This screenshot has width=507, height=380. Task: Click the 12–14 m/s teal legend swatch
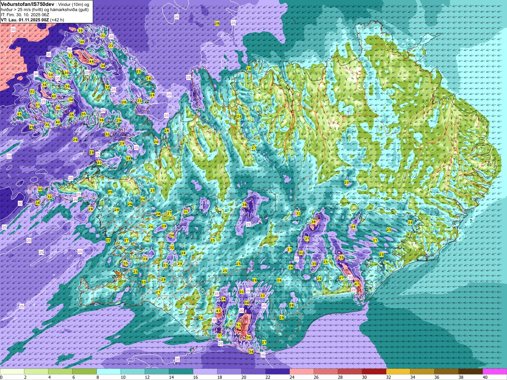tap(157, 372)
